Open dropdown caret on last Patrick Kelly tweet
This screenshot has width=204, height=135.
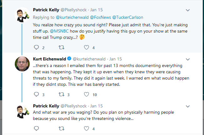point(188,106)
